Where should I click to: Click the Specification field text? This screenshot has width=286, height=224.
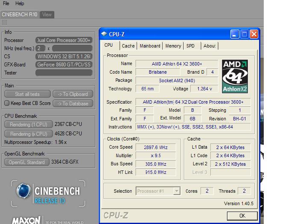click(x=193, y=102)
